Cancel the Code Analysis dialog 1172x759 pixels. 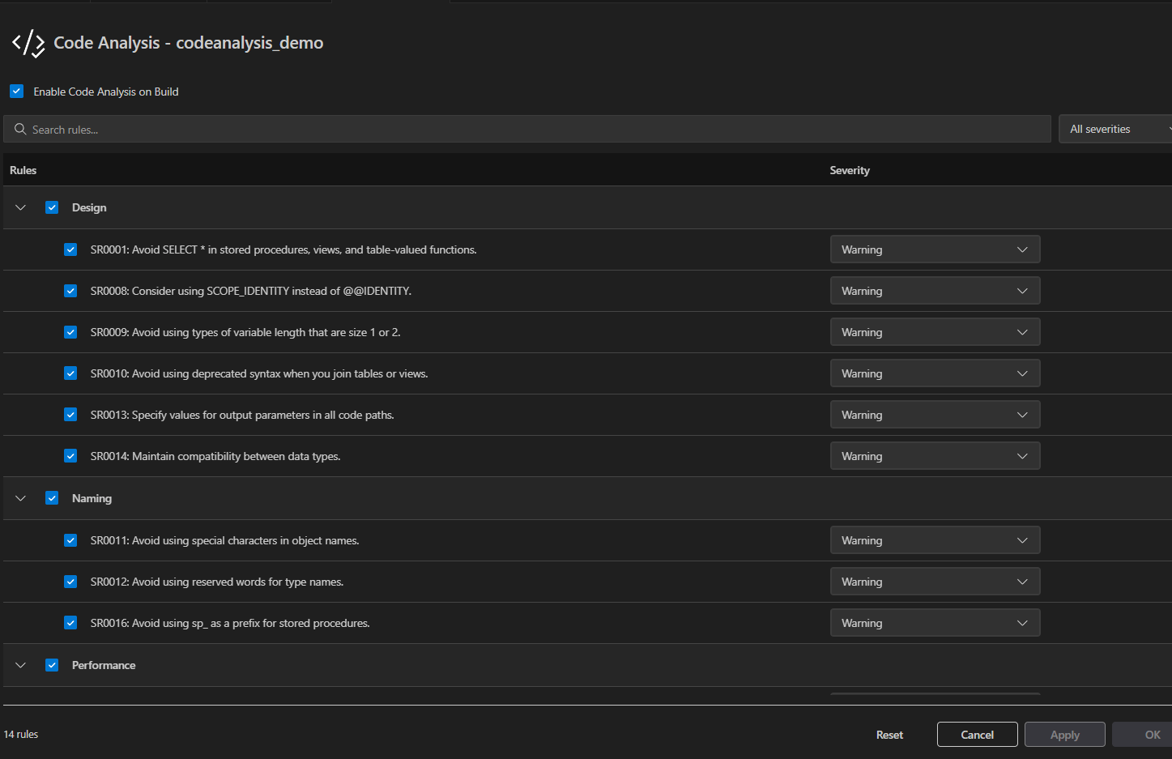pos(977,734)
